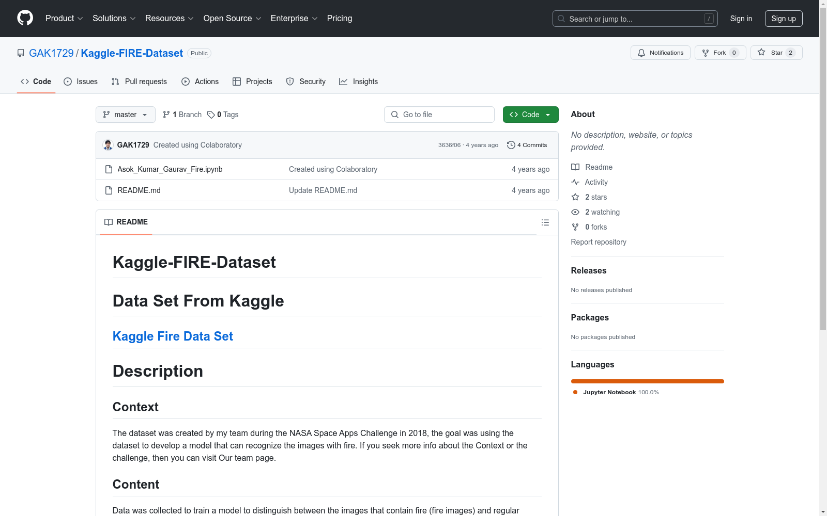
Task: Open the Projects tab
Action: (x=252, y=82)
